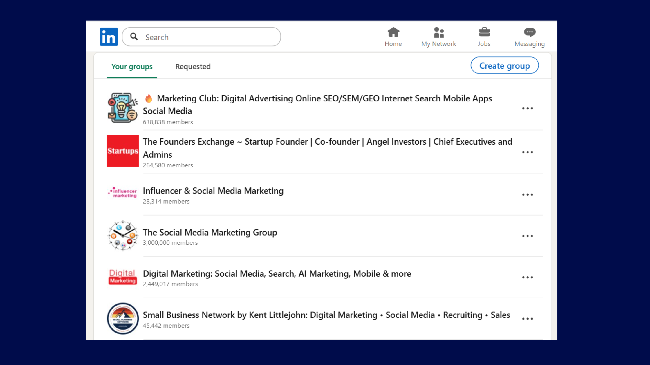
Task: Open My Network
Action: (x=439, y=37)
